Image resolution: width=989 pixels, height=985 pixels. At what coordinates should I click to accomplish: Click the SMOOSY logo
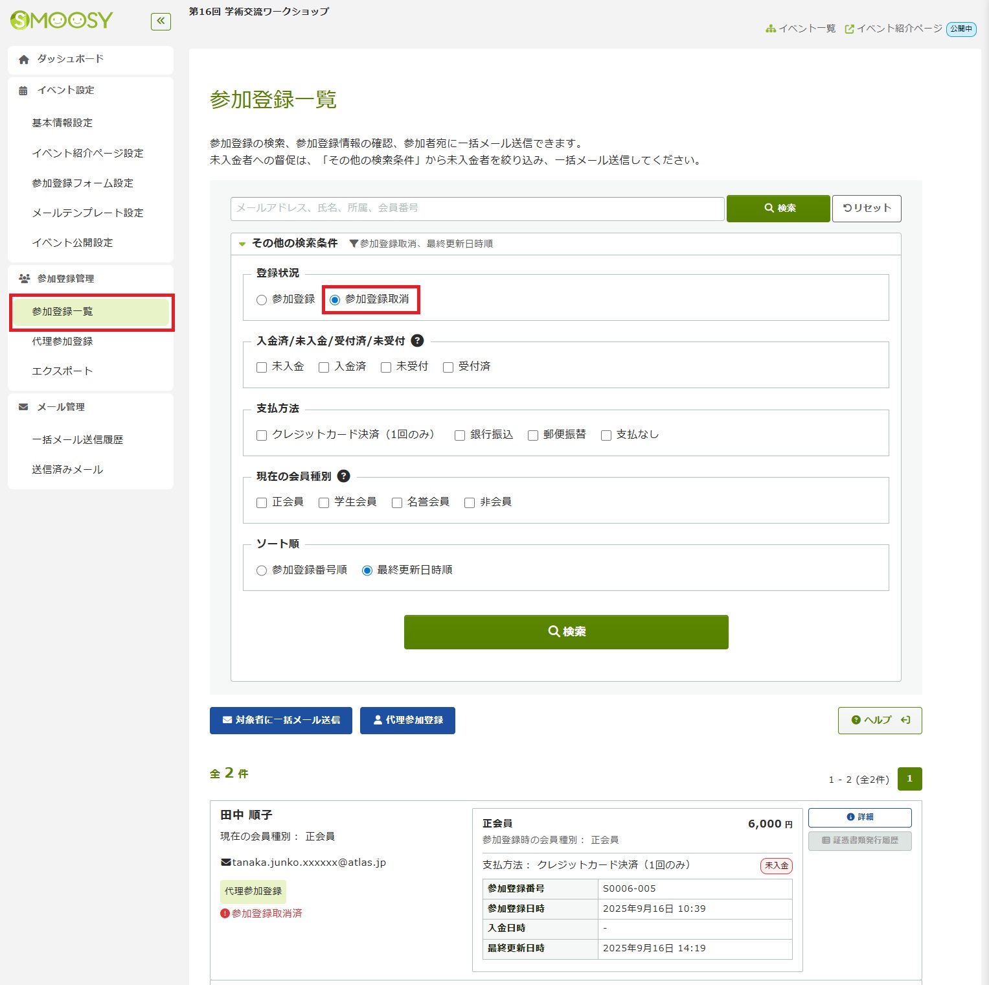point(62,21)
